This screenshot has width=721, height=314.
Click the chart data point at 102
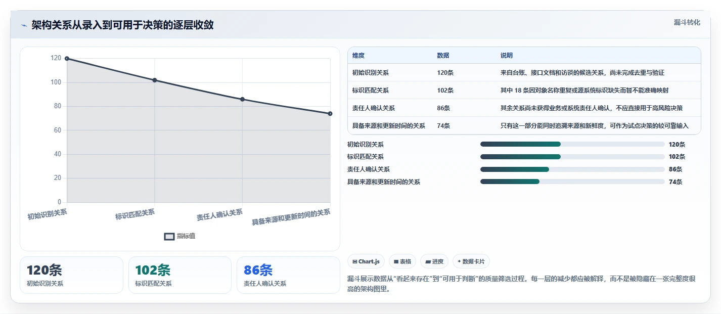[155, 80]
